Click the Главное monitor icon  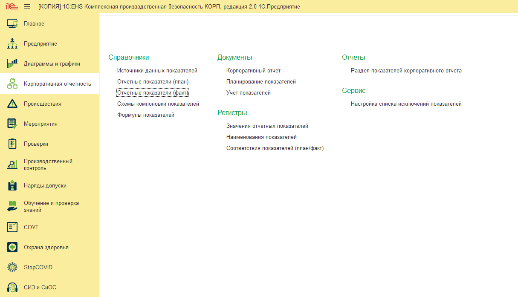12,24
